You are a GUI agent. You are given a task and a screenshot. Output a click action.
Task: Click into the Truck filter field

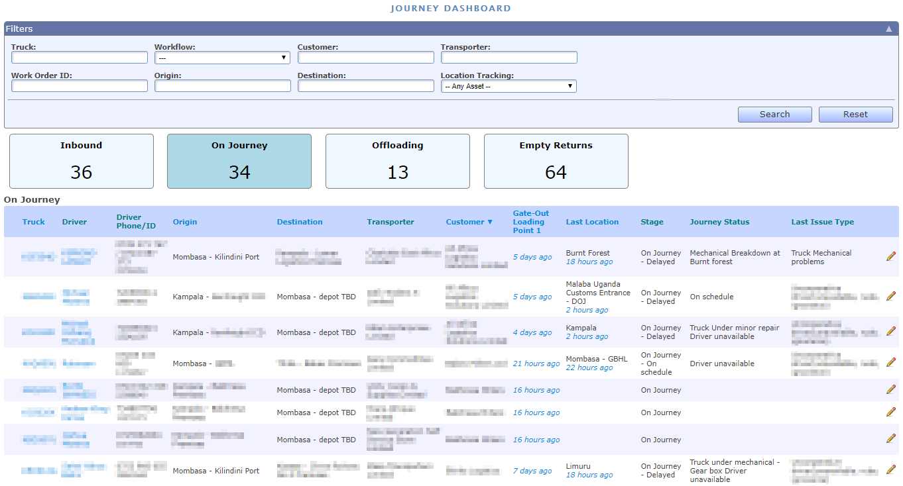coord(79,58)
